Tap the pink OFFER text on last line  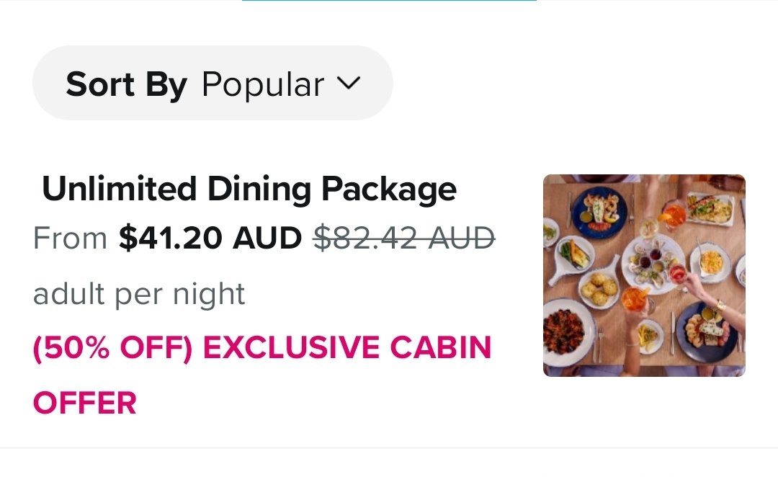(84, 402)
